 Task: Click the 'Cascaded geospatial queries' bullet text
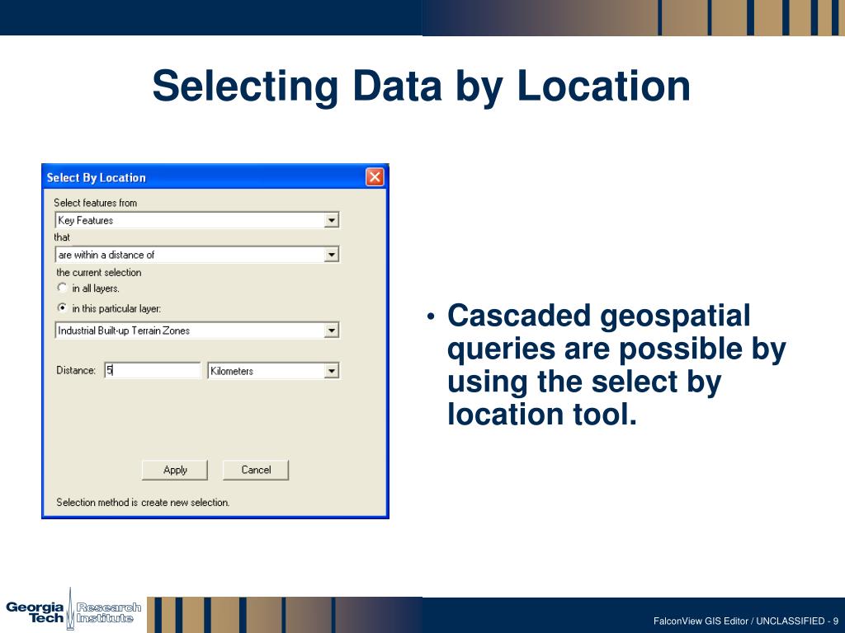pyautogui.click(x=616, y=364)
